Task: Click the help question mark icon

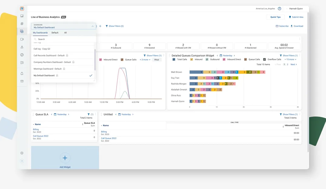Action: click(279, 9)
